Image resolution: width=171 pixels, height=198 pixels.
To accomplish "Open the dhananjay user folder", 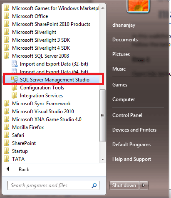I will (124, 25).
